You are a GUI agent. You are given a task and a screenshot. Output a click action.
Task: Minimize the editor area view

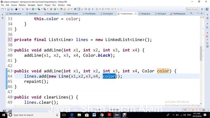coord(198,13)
